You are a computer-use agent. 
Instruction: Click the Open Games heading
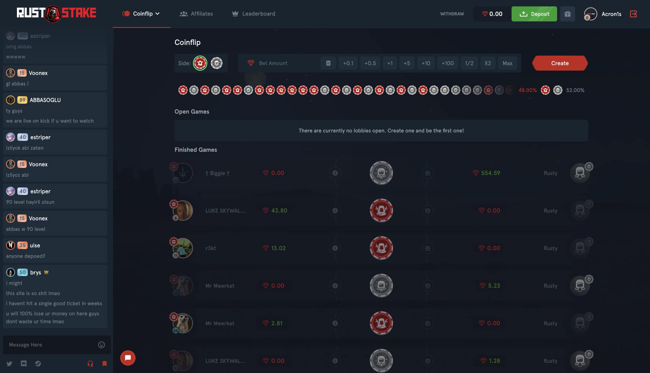click(192, 112)
